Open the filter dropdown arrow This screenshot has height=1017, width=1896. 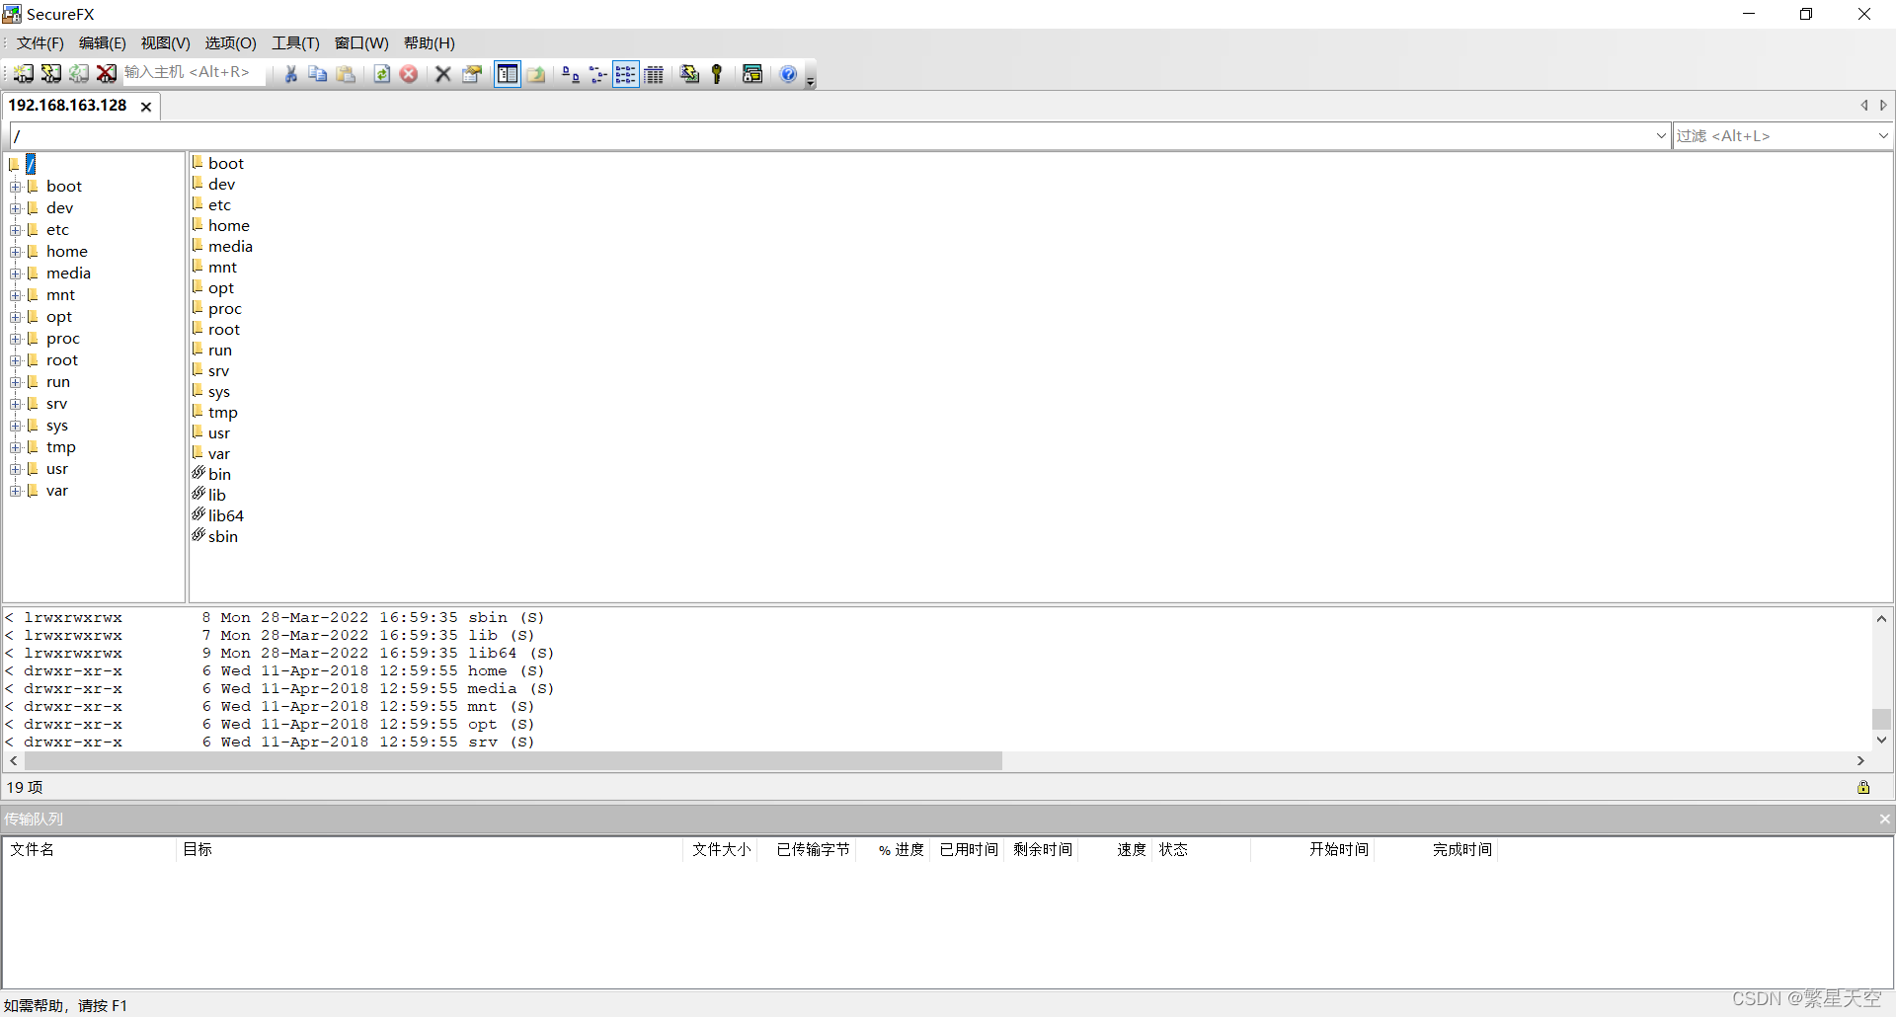click(x=1883, y=136)
